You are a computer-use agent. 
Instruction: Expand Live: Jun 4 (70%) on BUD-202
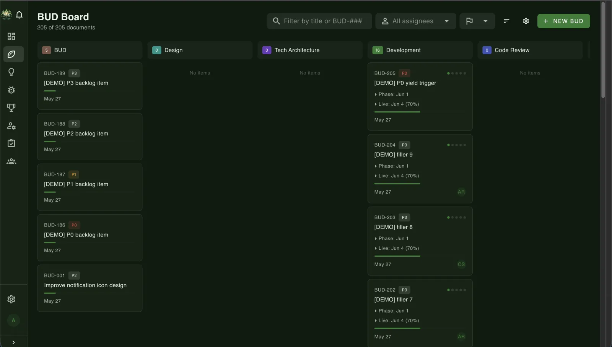point(397,321)
